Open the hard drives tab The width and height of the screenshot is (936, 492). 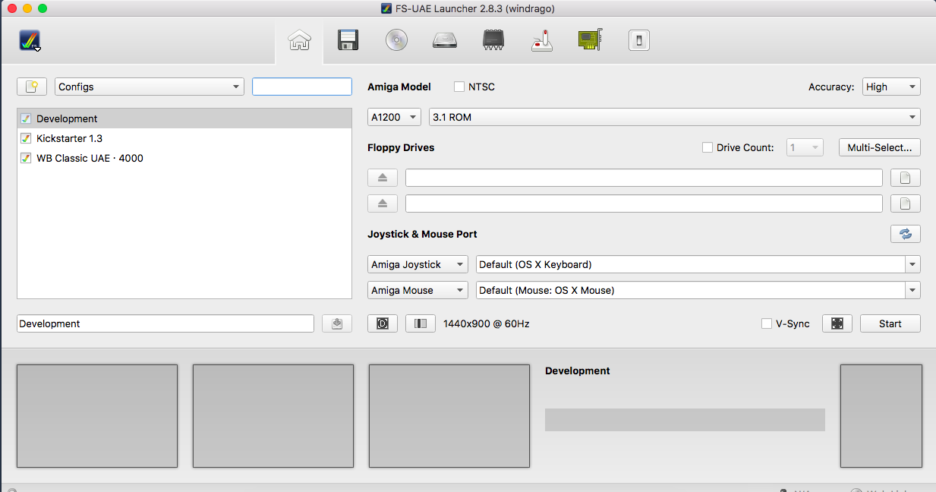click(445, 40)
